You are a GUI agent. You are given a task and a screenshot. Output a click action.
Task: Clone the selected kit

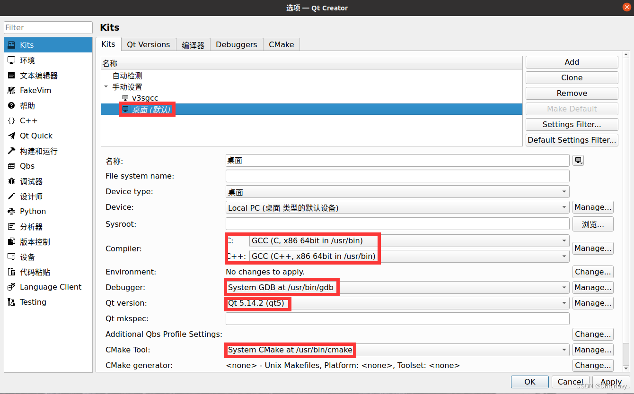tap(572, 77)
